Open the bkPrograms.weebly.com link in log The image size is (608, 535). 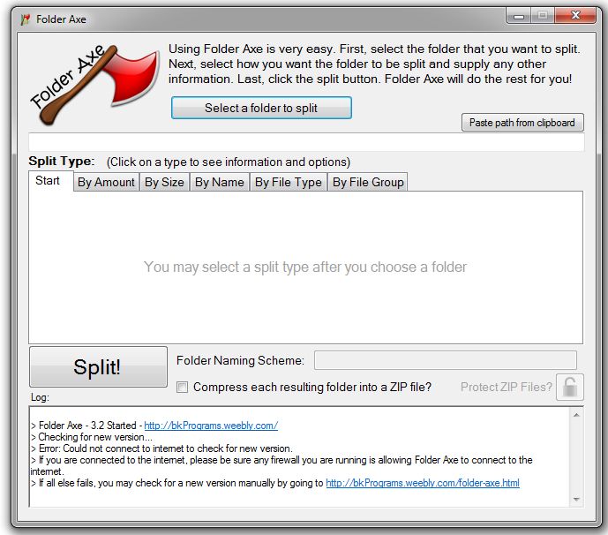[x=211, y=426]
